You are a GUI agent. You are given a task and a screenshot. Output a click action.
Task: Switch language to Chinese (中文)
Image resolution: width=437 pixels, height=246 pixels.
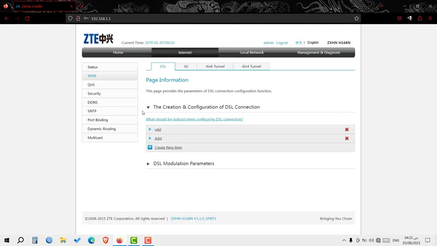(299, 43)
